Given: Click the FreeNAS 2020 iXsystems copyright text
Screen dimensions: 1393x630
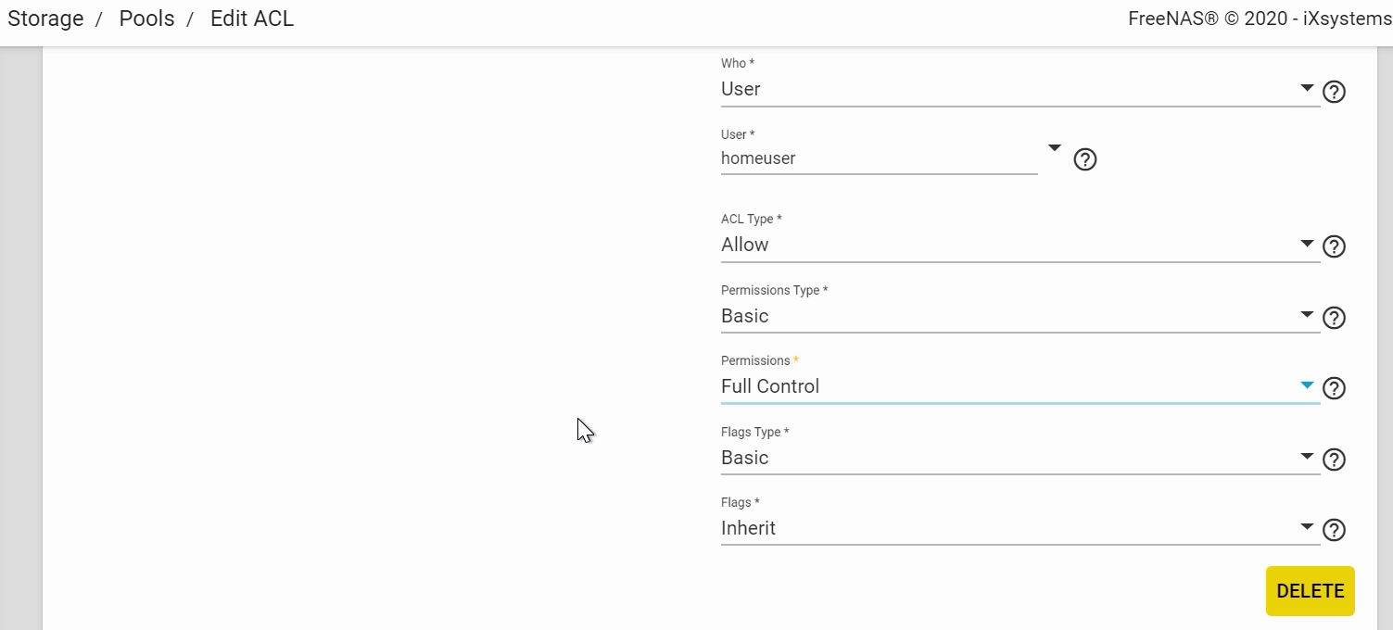Looking at the screenshot, I should (1260, 19).
